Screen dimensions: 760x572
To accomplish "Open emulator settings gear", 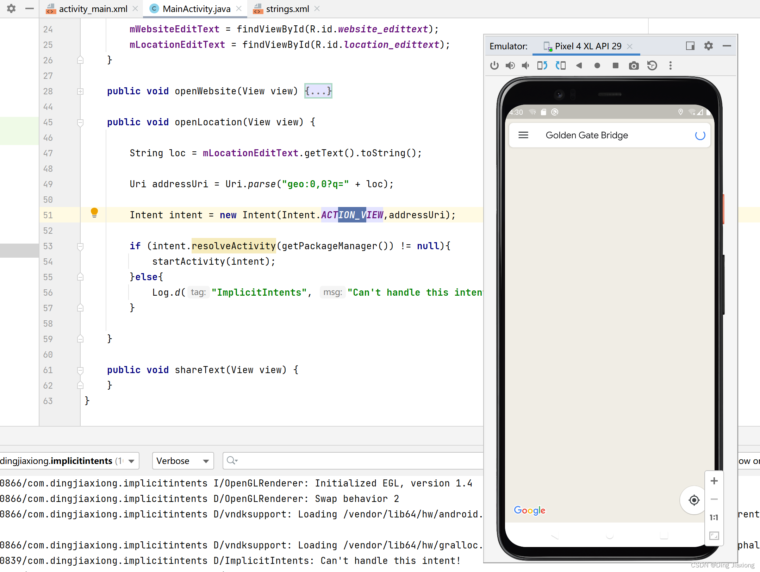I will (x=709, y=46).
